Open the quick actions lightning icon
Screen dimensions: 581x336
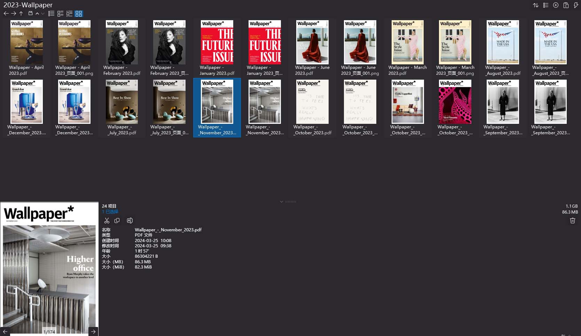click(x=576, y=5)
